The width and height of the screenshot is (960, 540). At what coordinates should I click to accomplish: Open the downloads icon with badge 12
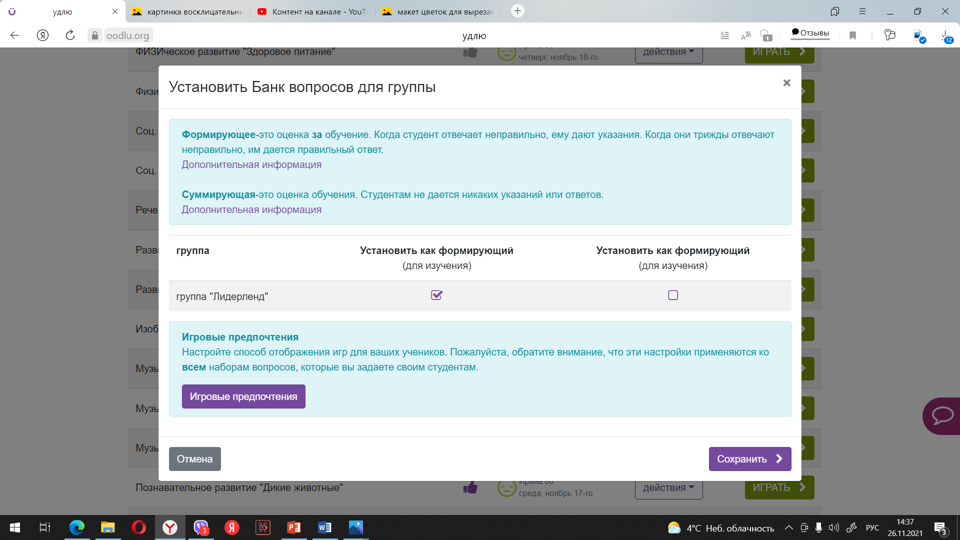(x=945, y=35)
